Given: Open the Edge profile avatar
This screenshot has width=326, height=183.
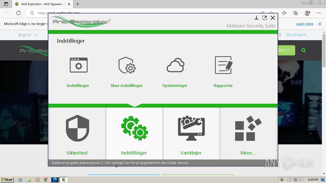Looking at the screenshot, I should click(x=307, y=13).
